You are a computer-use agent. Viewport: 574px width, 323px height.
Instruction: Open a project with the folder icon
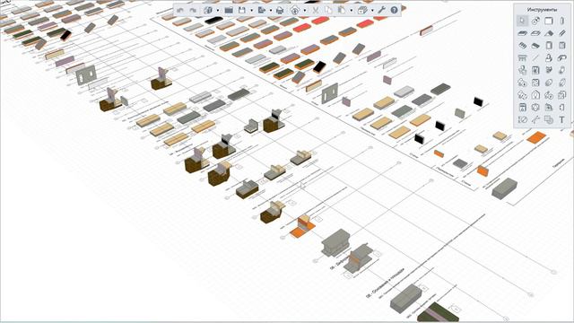(229, 10)
